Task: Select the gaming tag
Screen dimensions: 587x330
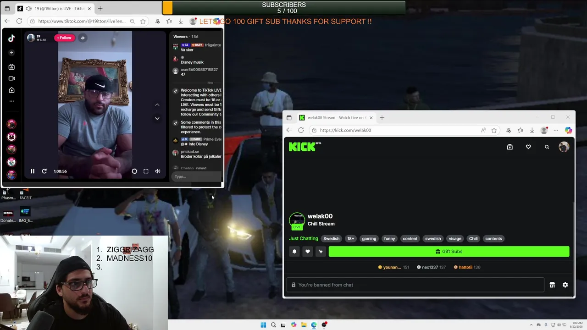Action: (x=369, y=238)
